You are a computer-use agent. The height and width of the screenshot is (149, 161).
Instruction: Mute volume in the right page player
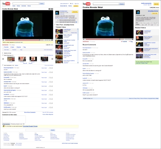coord(130,39)
